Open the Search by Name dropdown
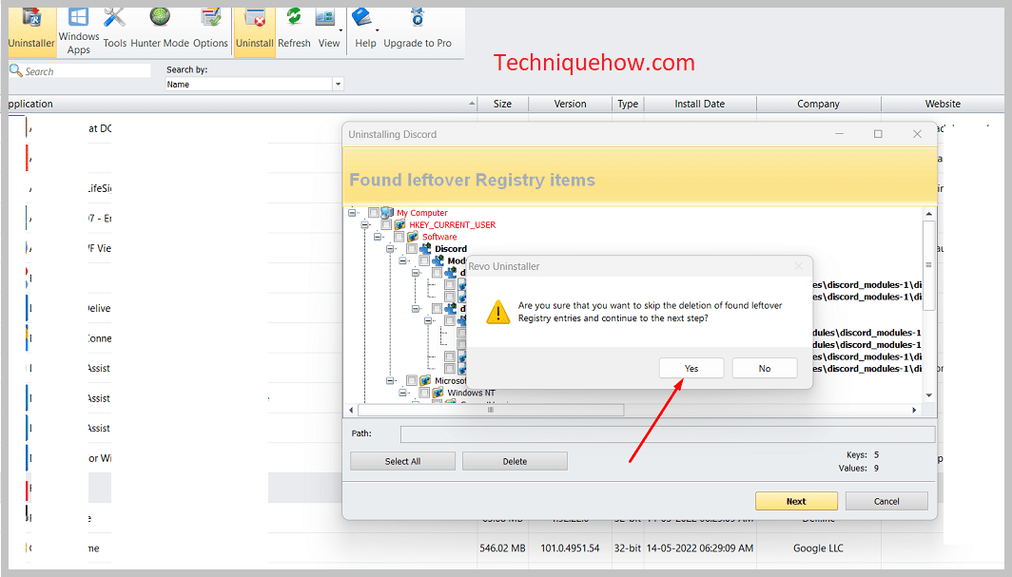1012x577 pixels. point(339,85)
